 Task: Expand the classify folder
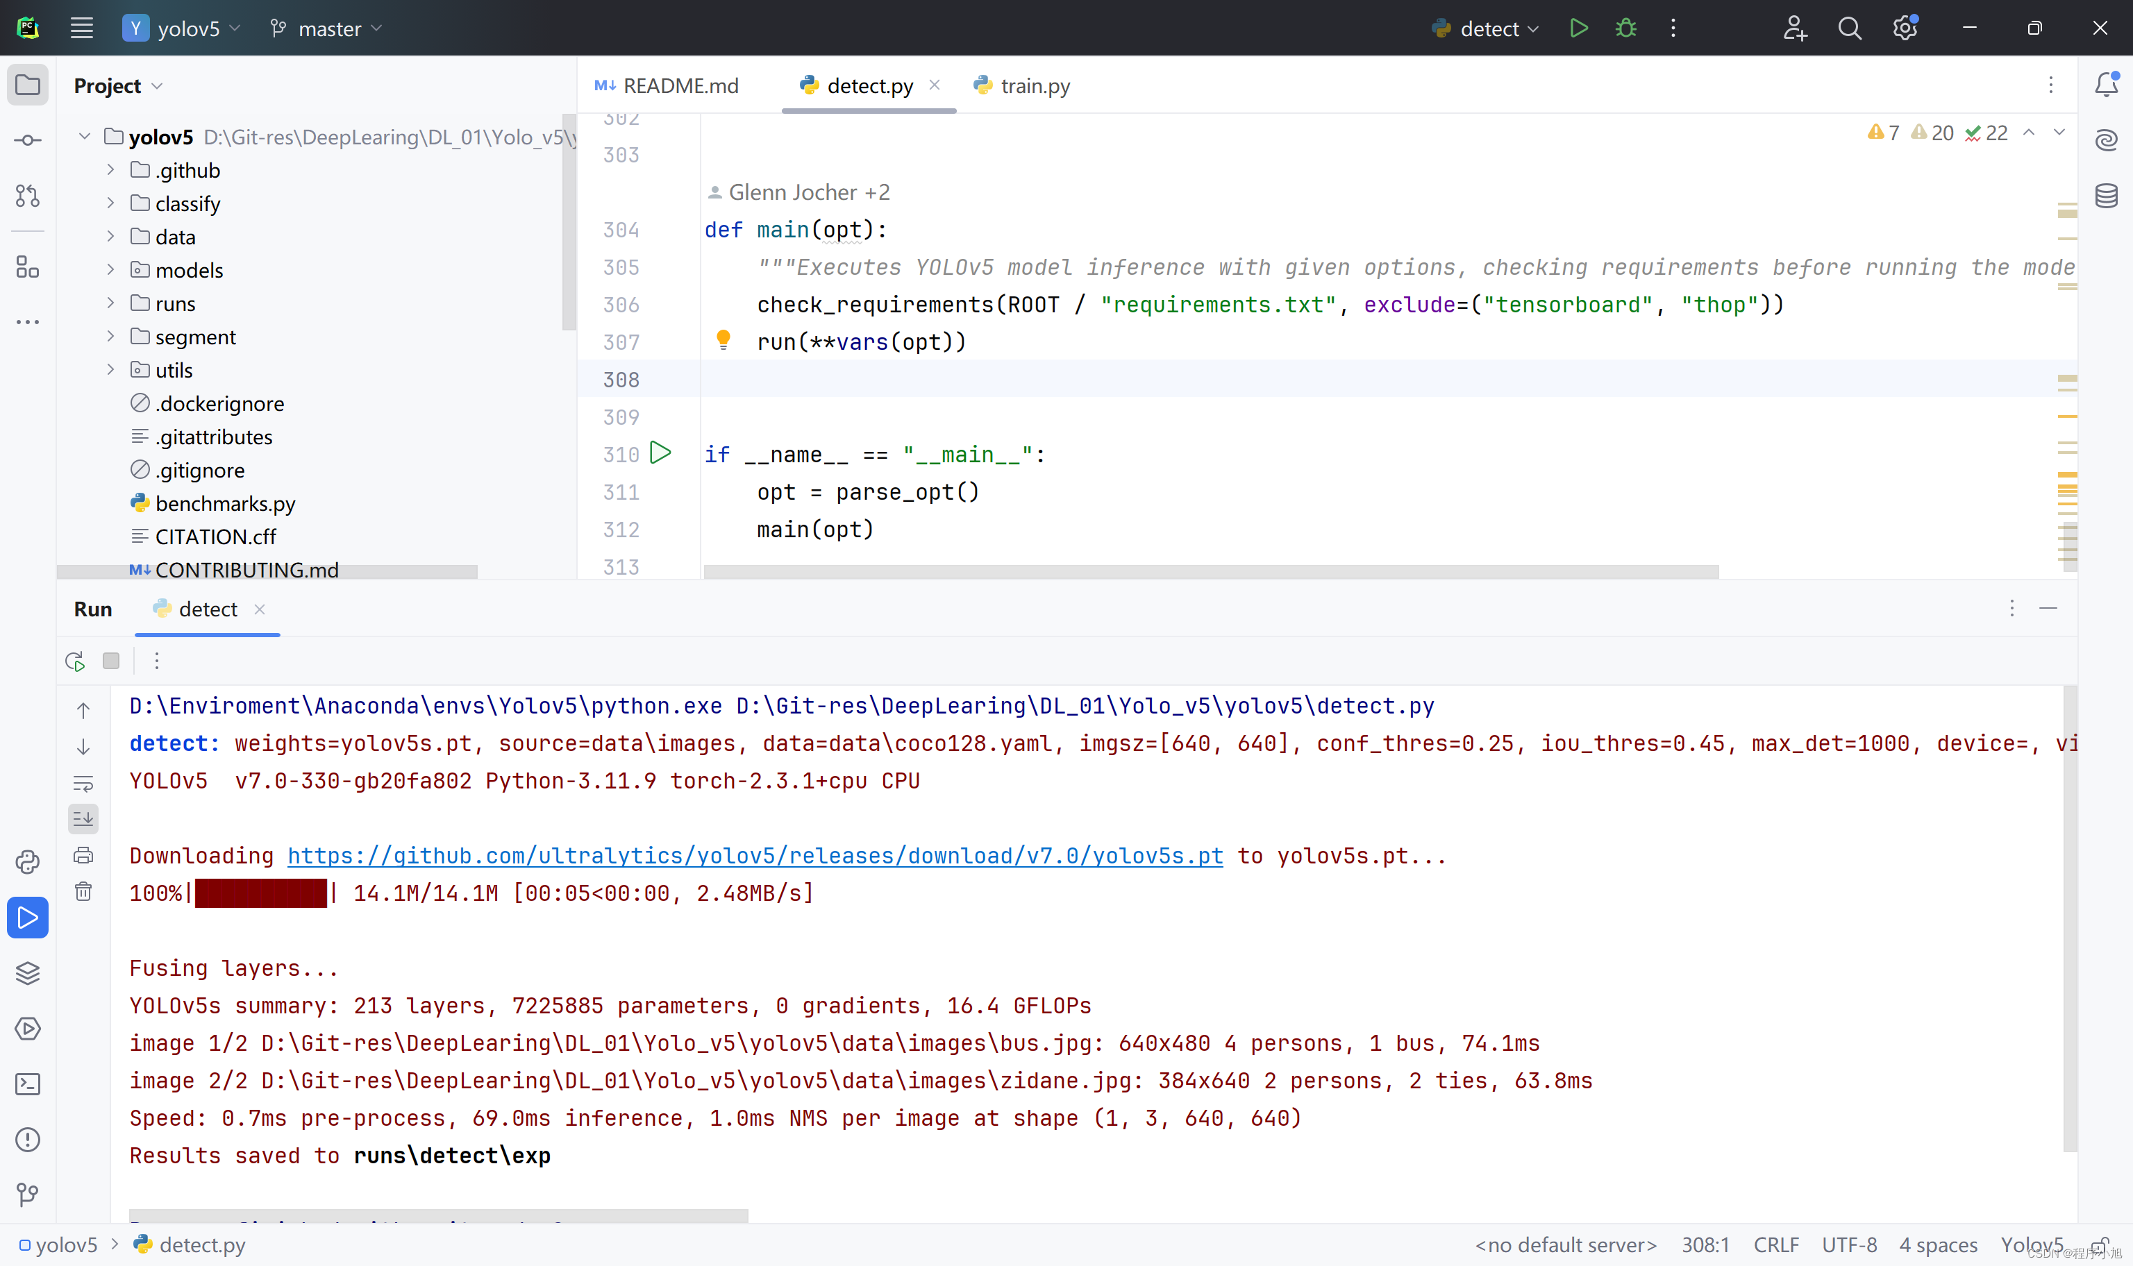(110, 203)
